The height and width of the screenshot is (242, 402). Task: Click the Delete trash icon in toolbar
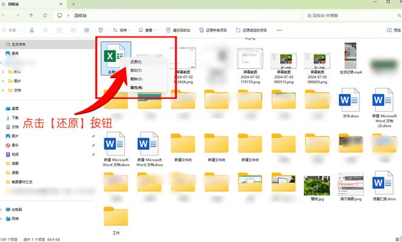click(x=101, y=30)
